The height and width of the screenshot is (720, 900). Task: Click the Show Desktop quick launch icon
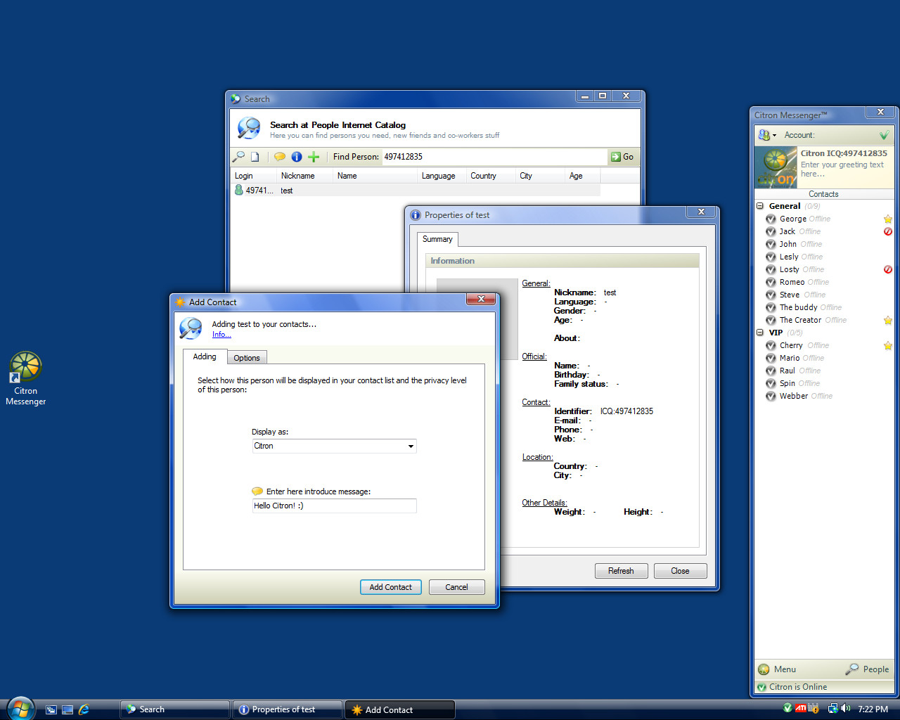click(67, 709)
